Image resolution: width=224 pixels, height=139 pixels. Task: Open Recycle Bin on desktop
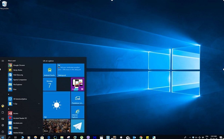(5, 4)
